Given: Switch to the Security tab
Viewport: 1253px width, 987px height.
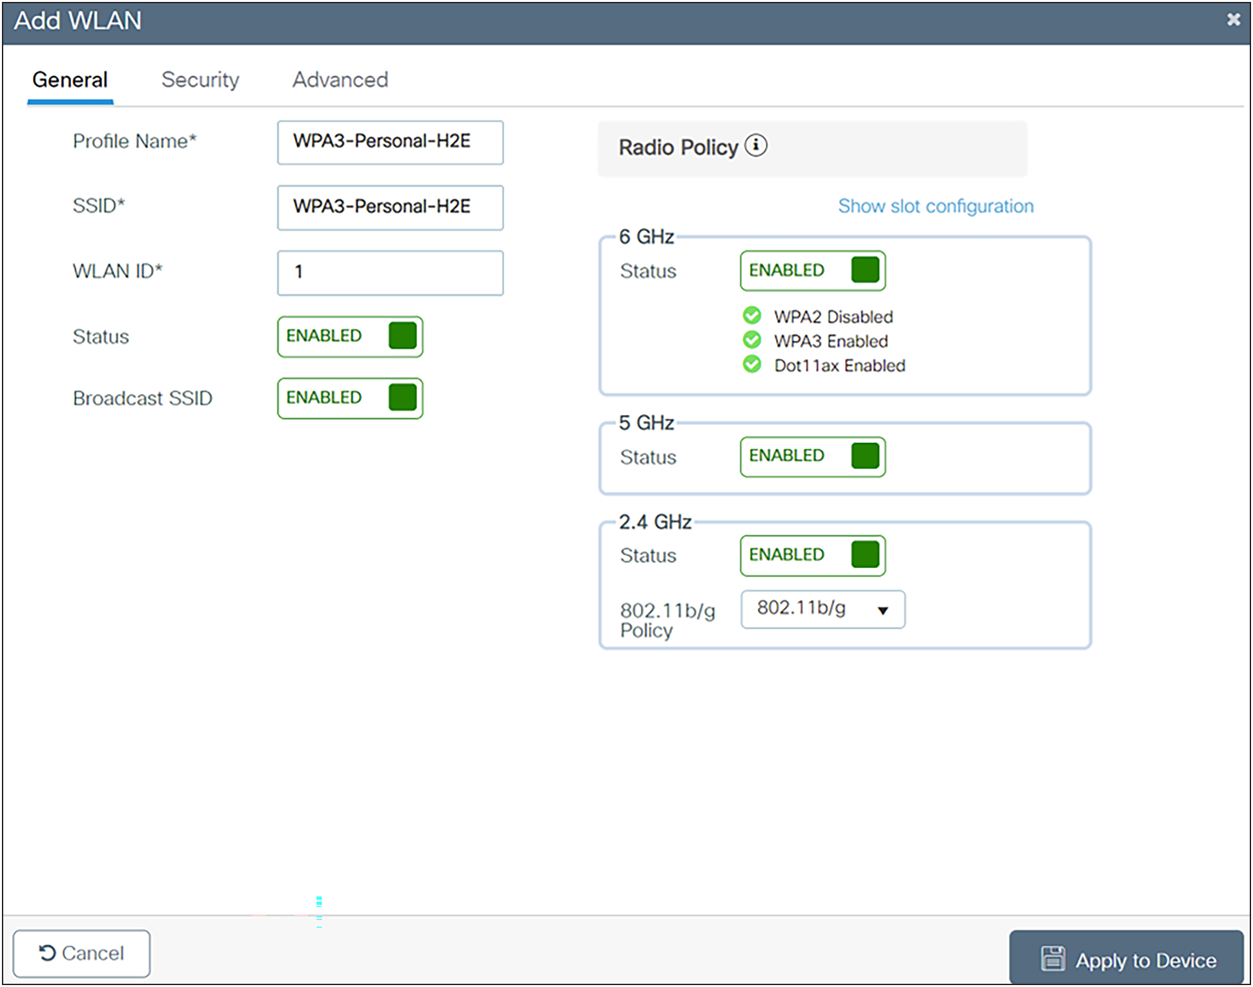Looking at the screenshot, I should tap(200, 79).
